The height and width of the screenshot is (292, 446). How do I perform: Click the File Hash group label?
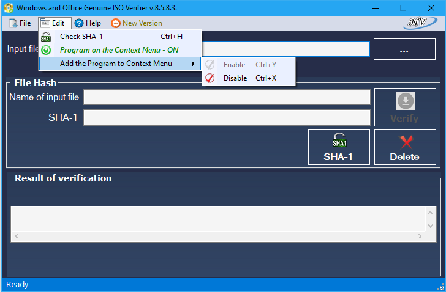coord(36,83)
